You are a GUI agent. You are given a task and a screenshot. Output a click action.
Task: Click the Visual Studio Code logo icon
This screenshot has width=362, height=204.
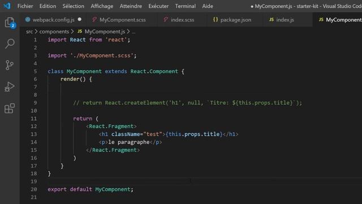(x=7, y=6)
